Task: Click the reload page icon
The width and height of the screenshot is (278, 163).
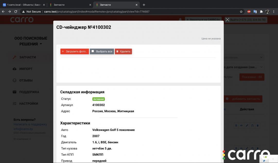Action: click(16, 12)
